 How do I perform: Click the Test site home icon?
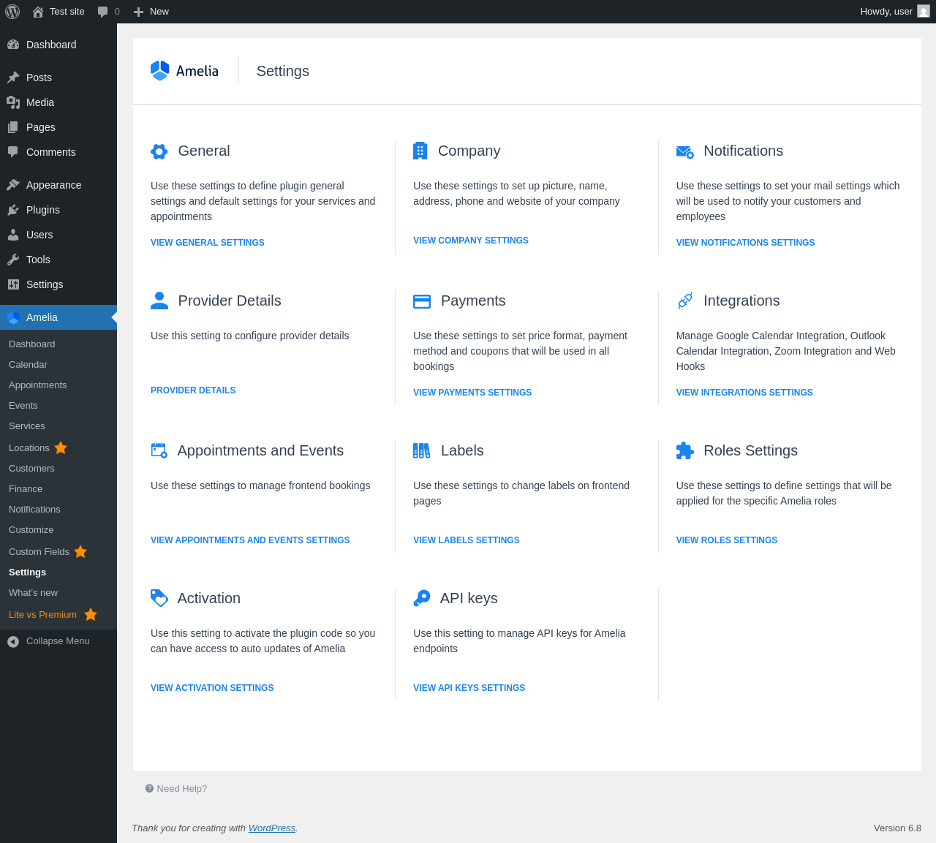[x=38, y=12]
